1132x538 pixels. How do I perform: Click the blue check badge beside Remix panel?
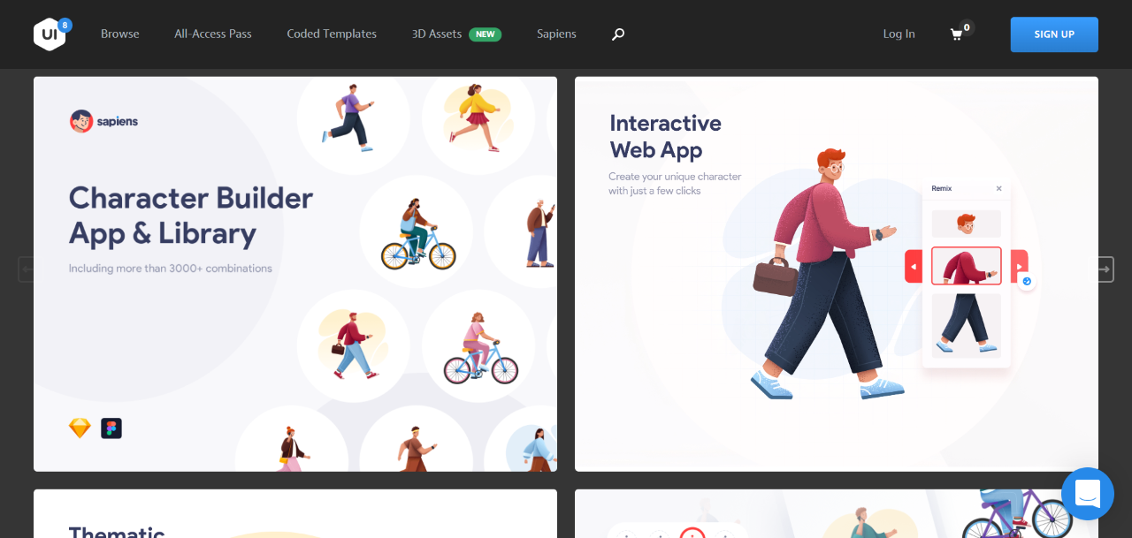point(1027,281)
